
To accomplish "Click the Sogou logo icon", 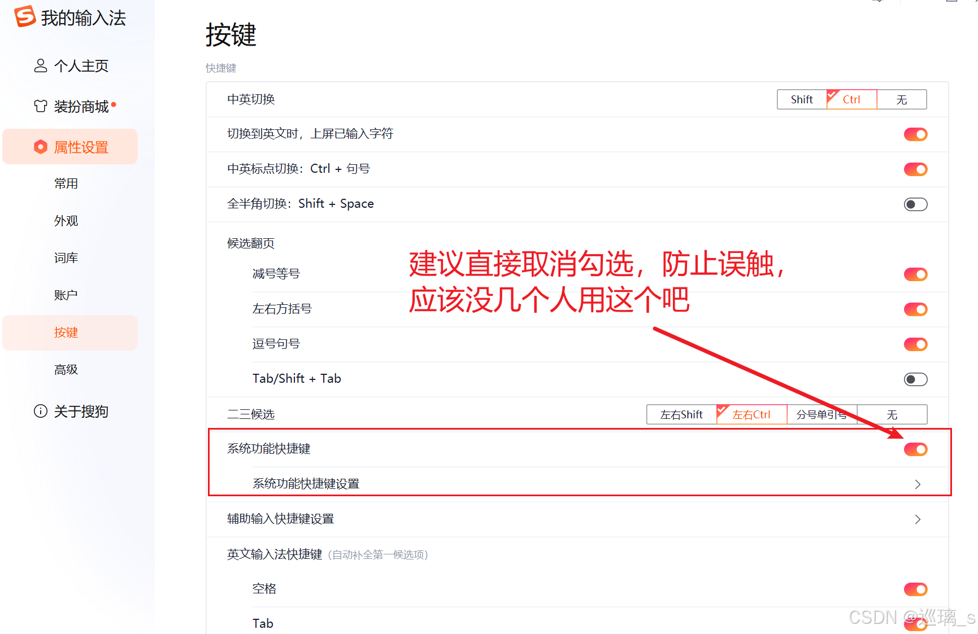I will pos(25,16).
